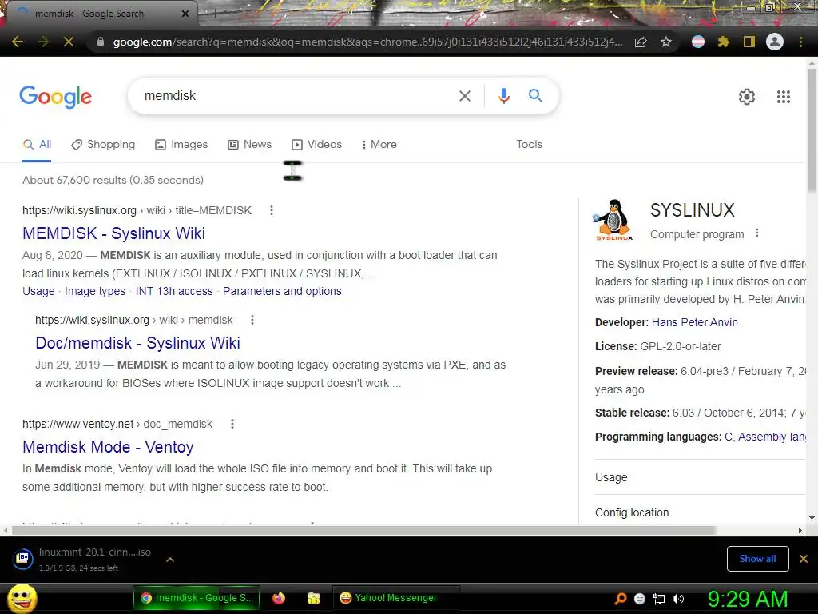
Task: Click the address bar URL
Action: click(367, 42)
